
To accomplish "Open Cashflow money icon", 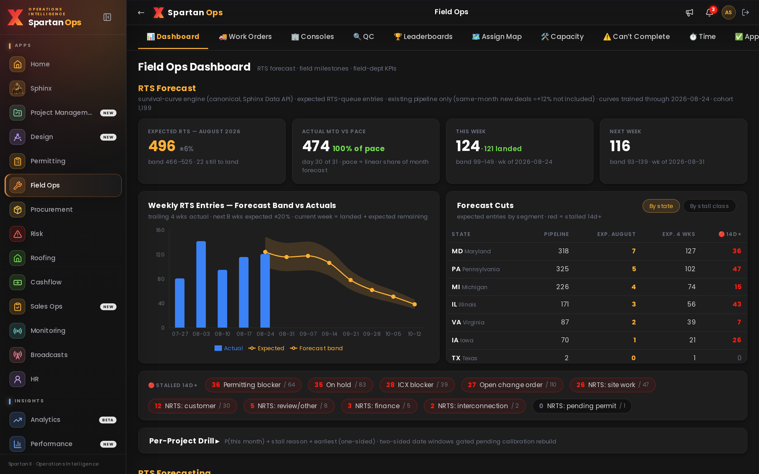I will pyautogui.click(x=18, y=282).
